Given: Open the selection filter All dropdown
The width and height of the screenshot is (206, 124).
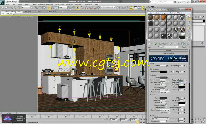Looking at the screenshot, I should 26,7.
